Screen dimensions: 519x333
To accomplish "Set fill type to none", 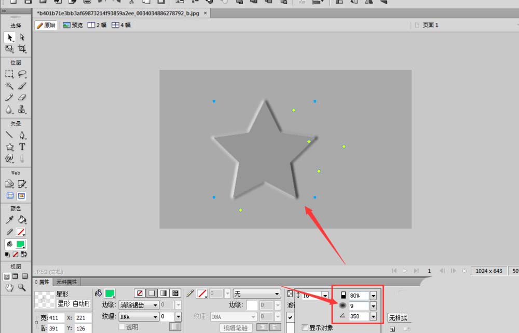I will pos(140,293).
